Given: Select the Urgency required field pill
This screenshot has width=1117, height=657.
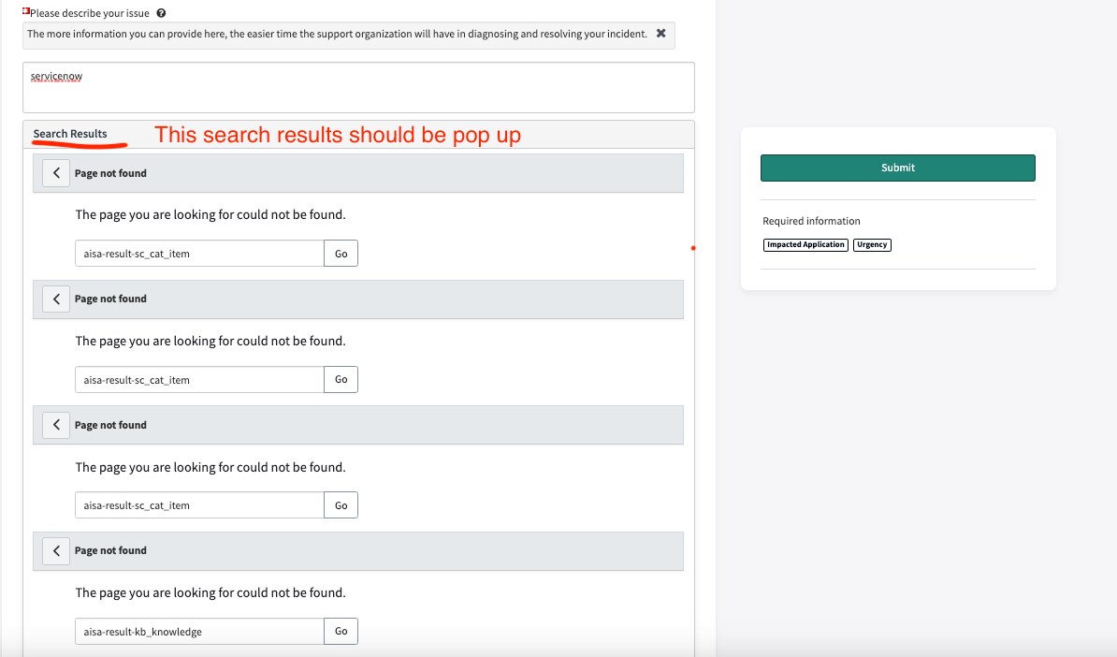Looking at the screenshot, I should (x=871, y=244).
